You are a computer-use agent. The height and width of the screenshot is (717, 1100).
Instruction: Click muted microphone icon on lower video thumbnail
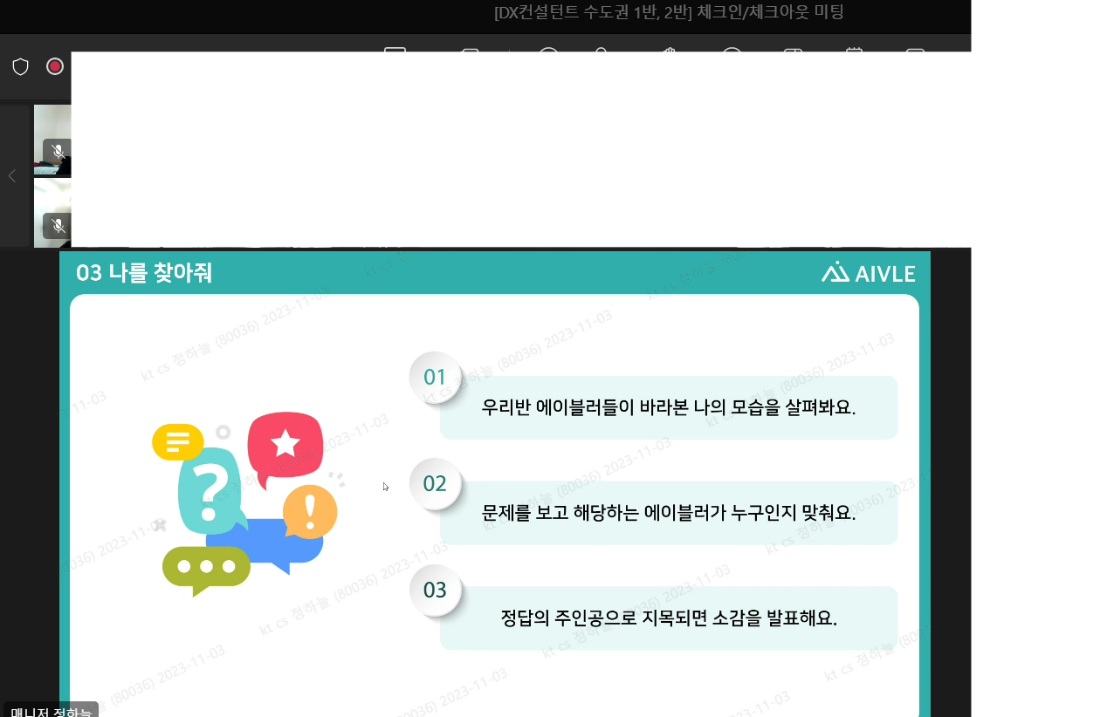tap(58, 226)
